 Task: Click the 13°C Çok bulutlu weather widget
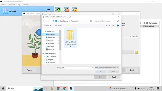pyautogui.click(x=117, y=88)
